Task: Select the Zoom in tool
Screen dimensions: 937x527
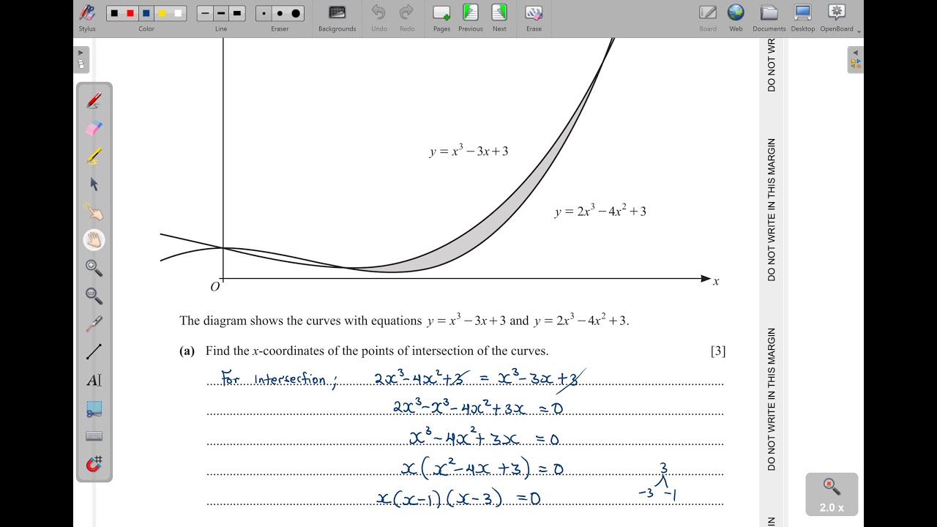Action: pyautogui.click(x=94, y=268)
